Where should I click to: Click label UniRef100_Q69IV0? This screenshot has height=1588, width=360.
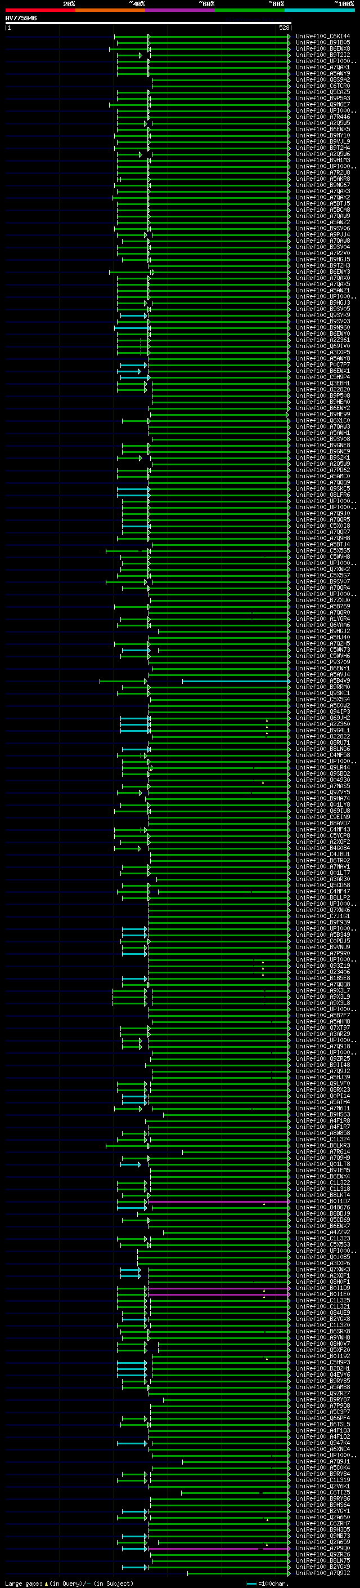pyautogui.click(x=323, y=346)
